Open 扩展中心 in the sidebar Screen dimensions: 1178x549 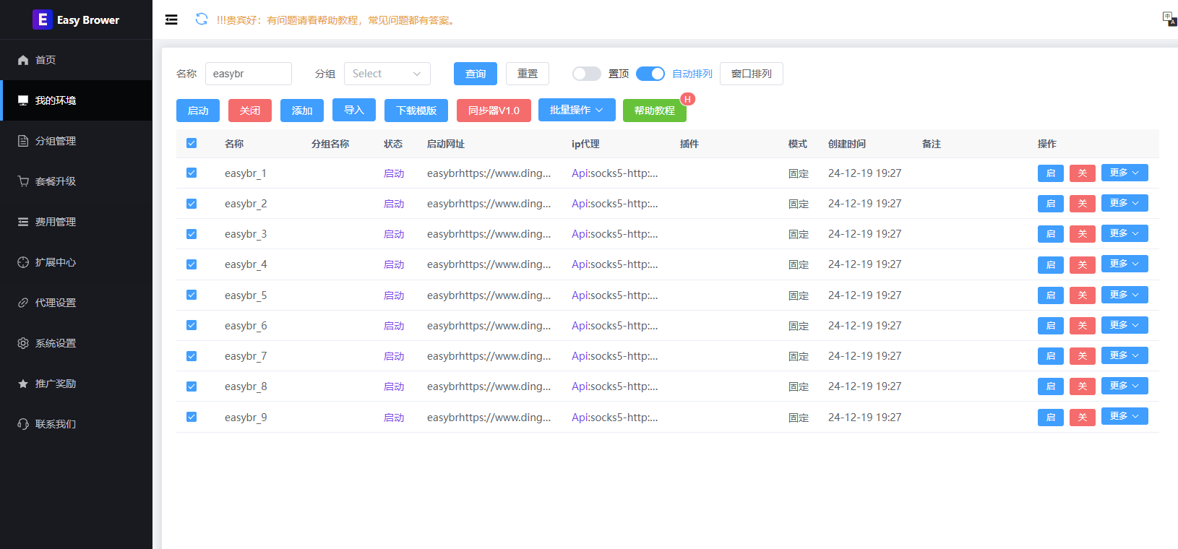click(76, 262)
